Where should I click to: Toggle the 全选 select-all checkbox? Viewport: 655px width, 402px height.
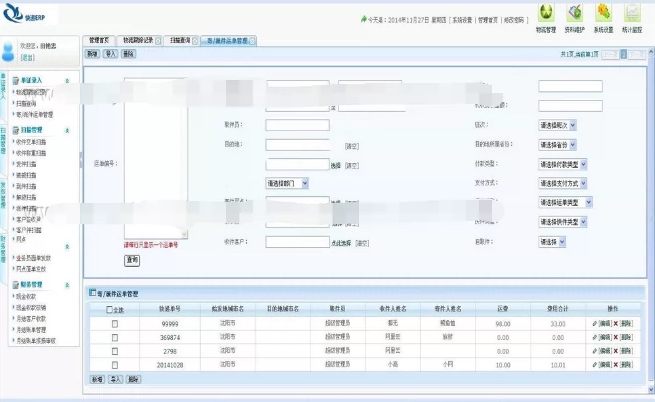coord(110,310)
